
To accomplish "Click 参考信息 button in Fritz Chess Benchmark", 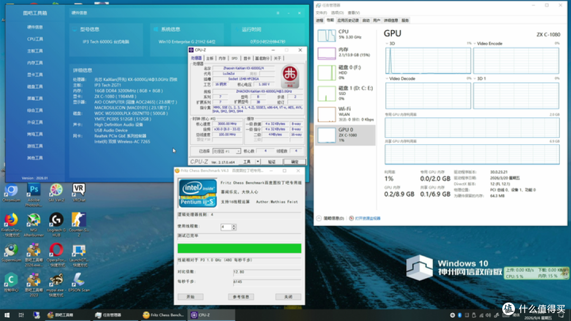I will click(x=241, y=297).
